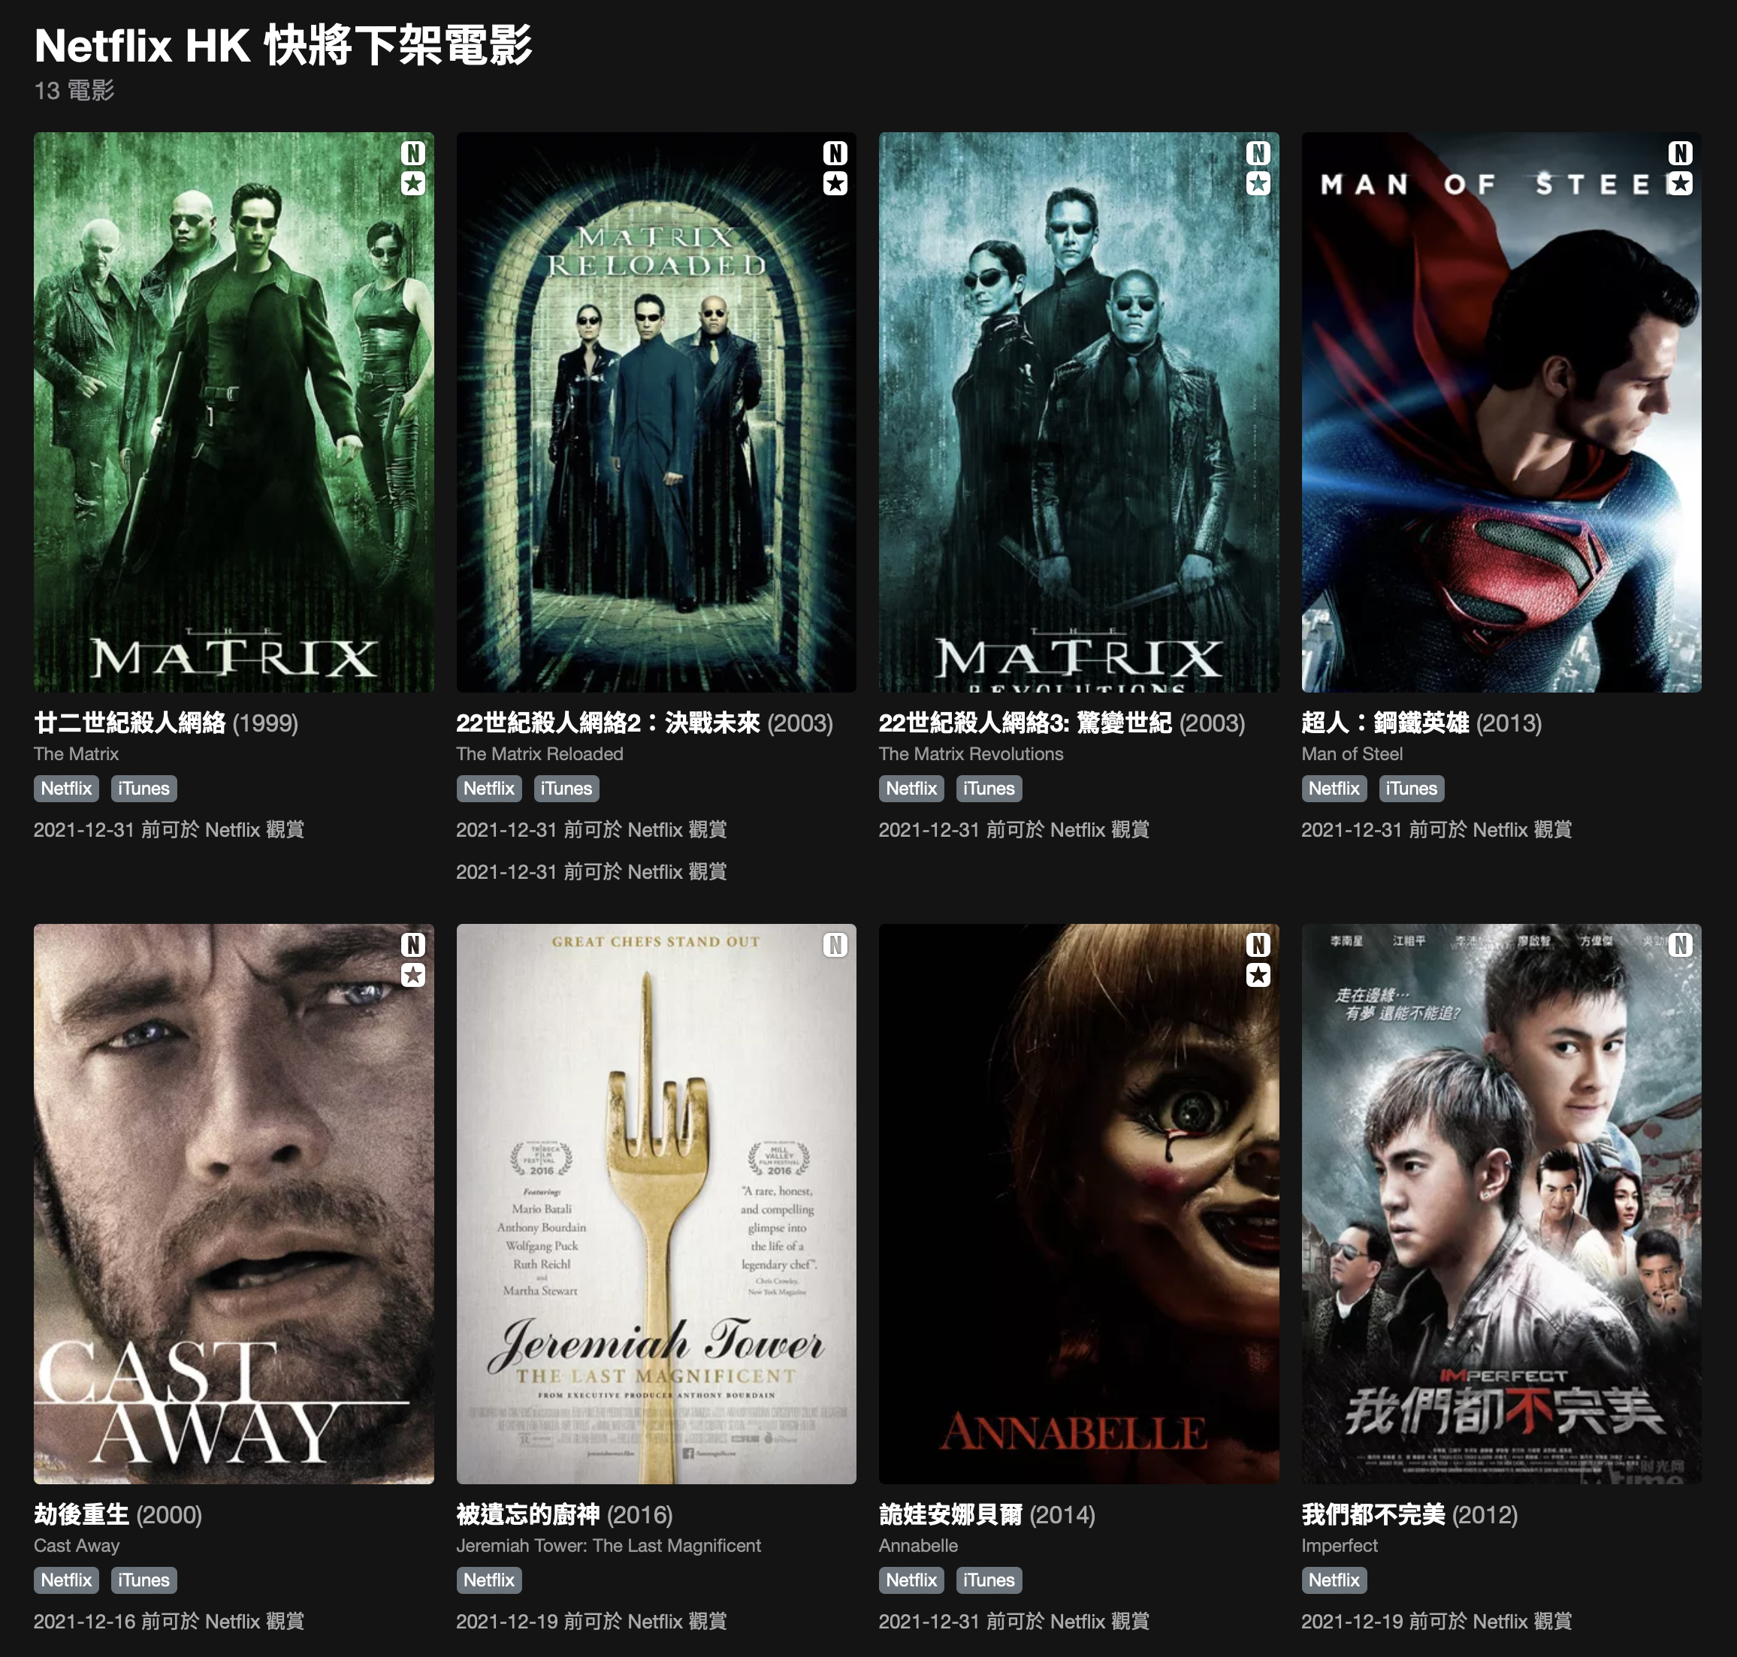This screenshot has width=1737, height=1657.
Task: Click the Netflix tag under Imperfect
Action: 1334,1580
